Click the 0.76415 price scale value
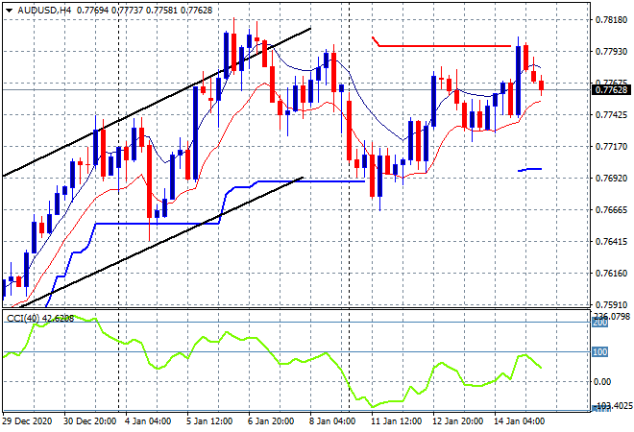The width and height of the screenshot is (634, 432). pos(611,242)
